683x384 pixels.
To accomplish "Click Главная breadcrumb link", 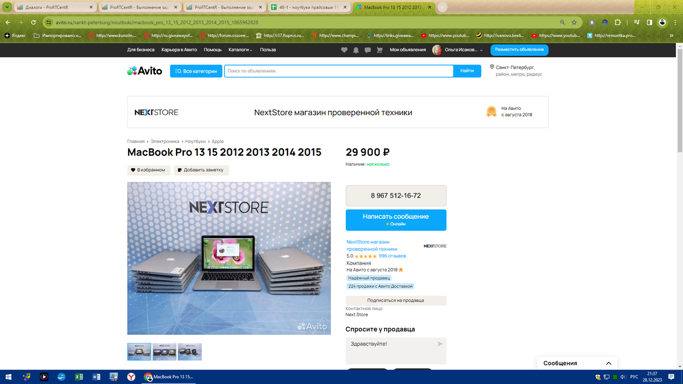I will tap(136, 141).
